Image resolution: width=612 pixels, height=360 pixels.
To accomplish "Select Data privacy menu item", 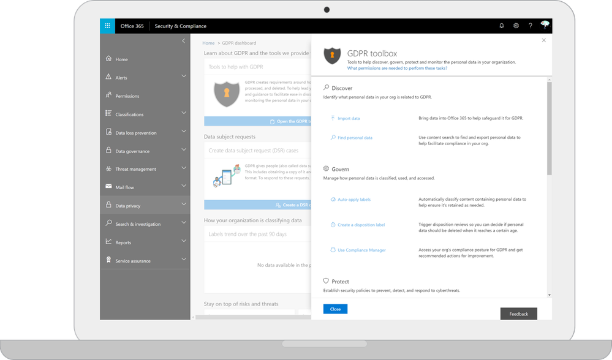I will (x=145, y=205).
